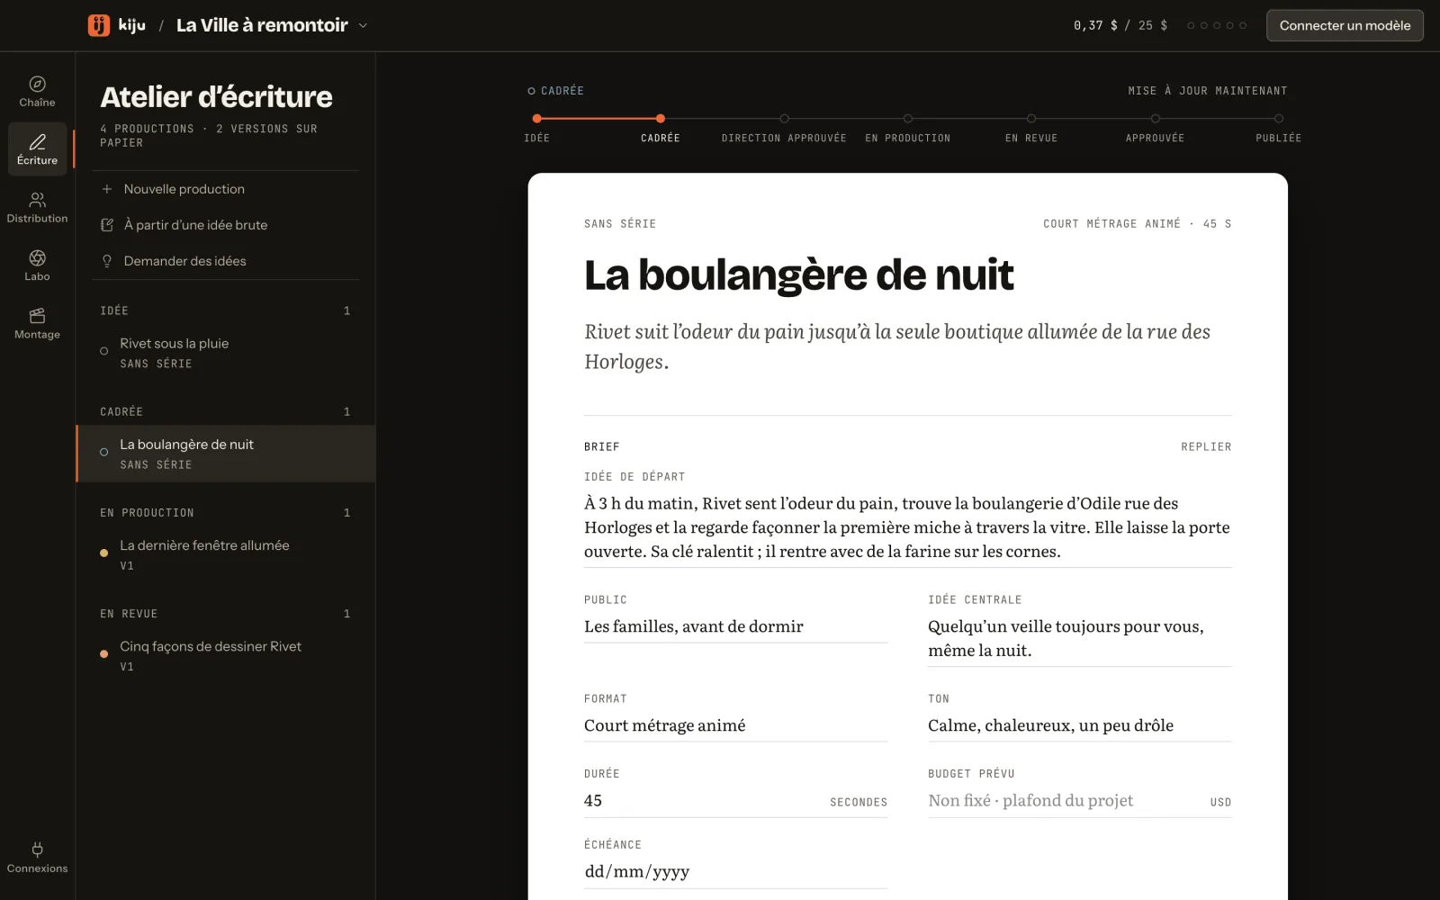Click the Durée field showing 45
The width and height of the screenshot is (1440, 900).
coord(735,801)
